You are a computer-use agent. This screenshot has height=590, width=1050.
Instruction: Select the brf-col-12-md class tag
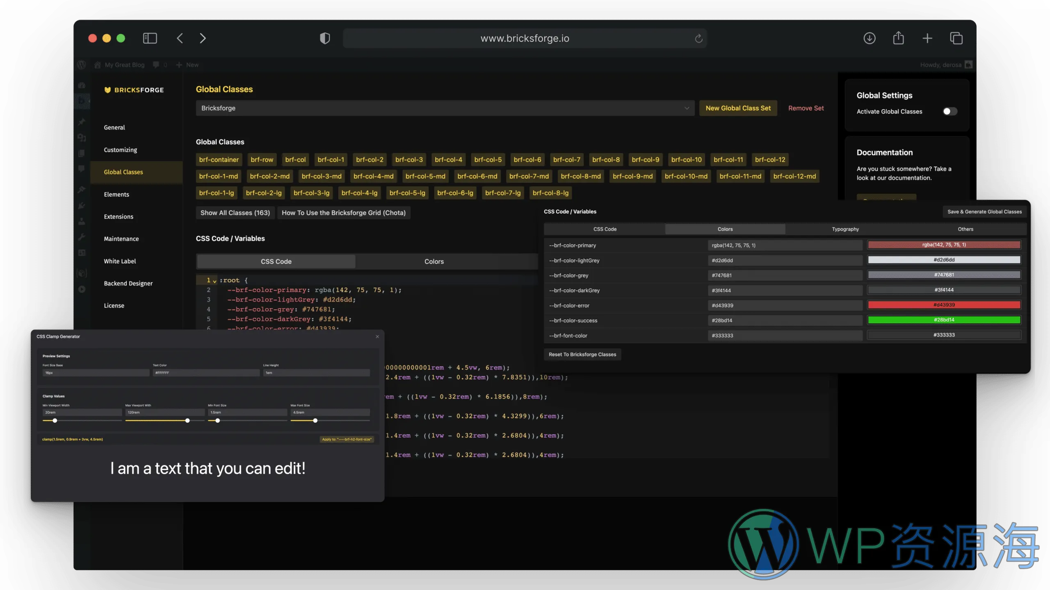(x=794, y=177)
